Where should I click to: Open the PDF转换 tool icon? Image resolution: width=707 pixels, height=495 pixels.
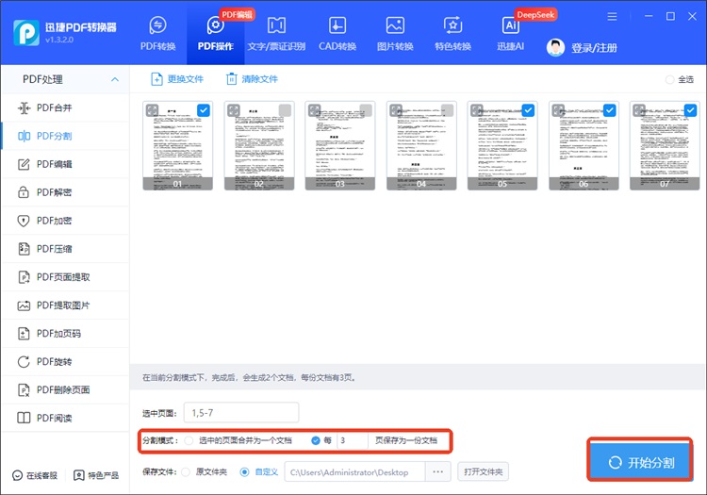(x=157, y=26)
